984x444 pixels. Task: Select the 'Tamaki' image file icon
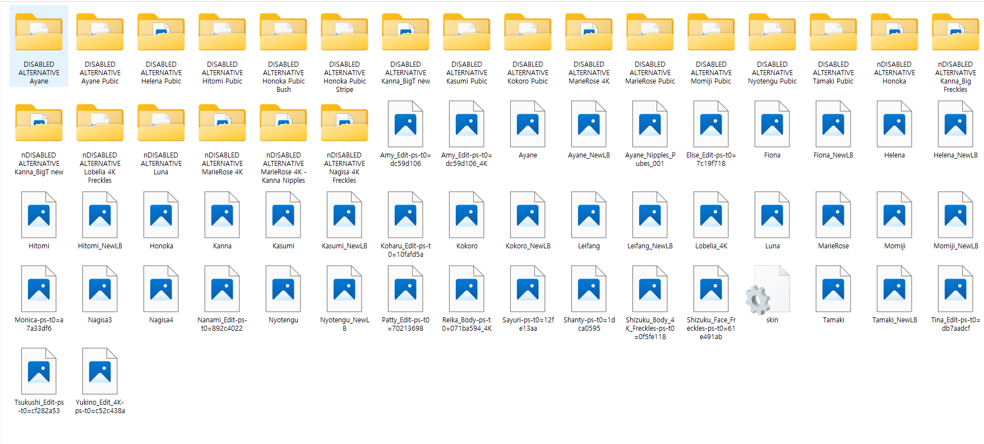point(833,289)
